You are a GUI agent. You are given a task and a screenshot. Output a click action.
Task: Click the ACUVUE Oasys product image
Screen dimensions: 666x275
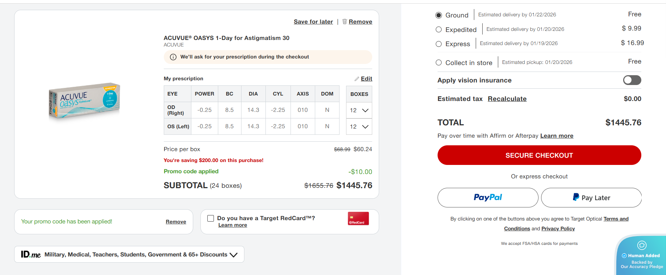pyautogui.click(x=85, y=101)
